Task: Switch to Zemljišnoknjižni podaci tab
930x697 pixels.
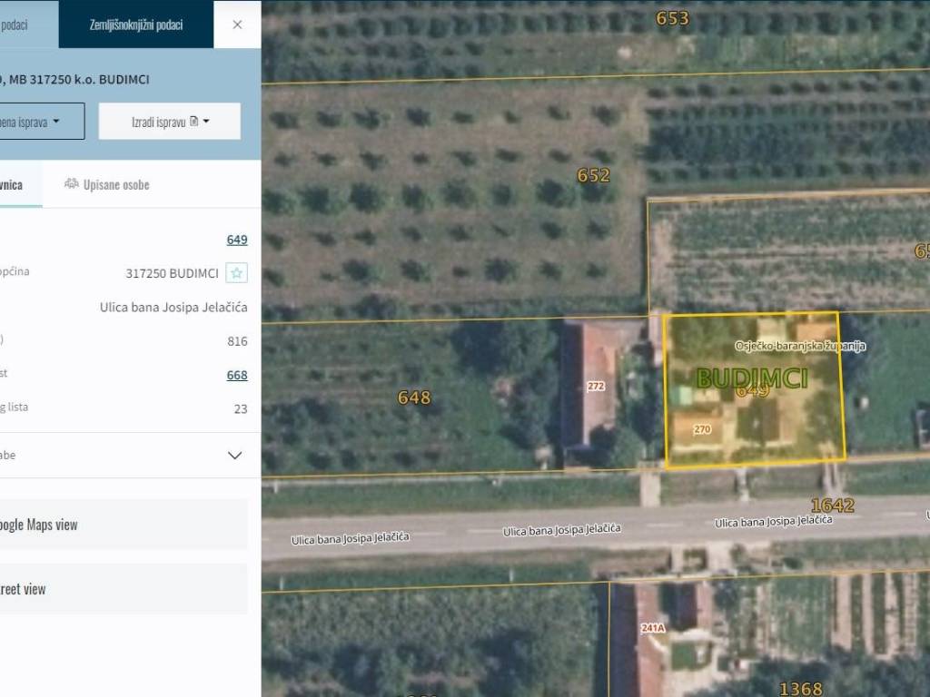Action: 136,25
